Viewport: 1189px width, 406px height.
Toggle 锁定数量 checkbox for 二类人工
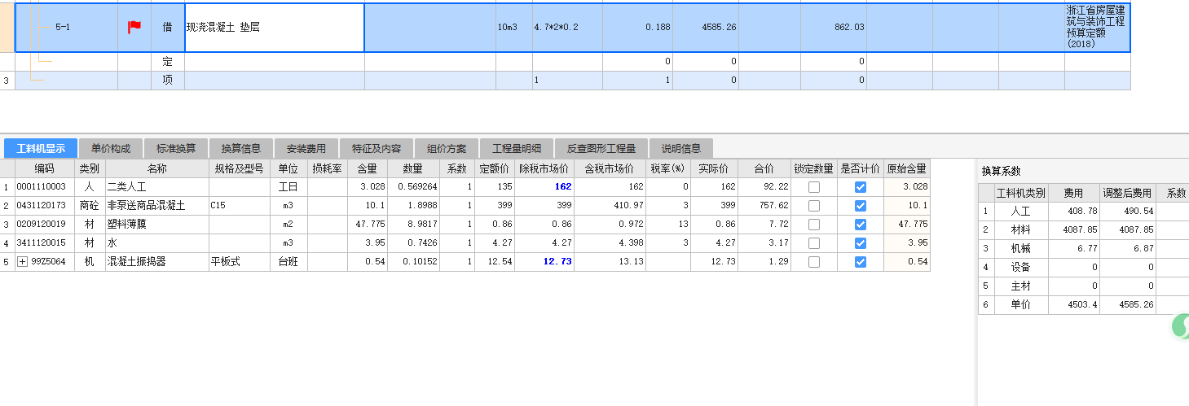tap(813, 186)
